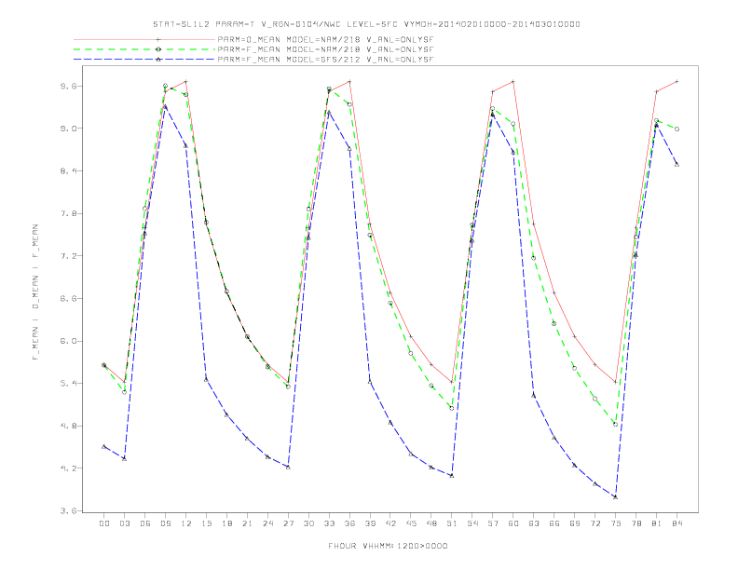Click the blue triangle data point at hour 75
Screen dimensions: 738x570
(616, 497)
